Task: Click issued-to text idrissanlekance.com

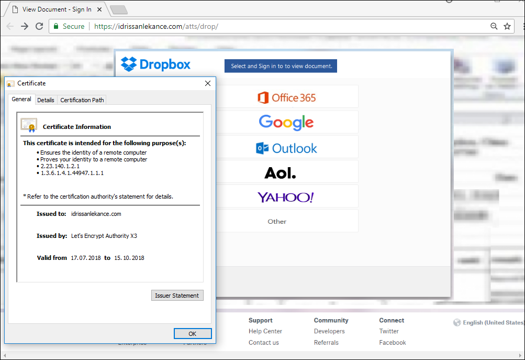Action: (96, 214)
